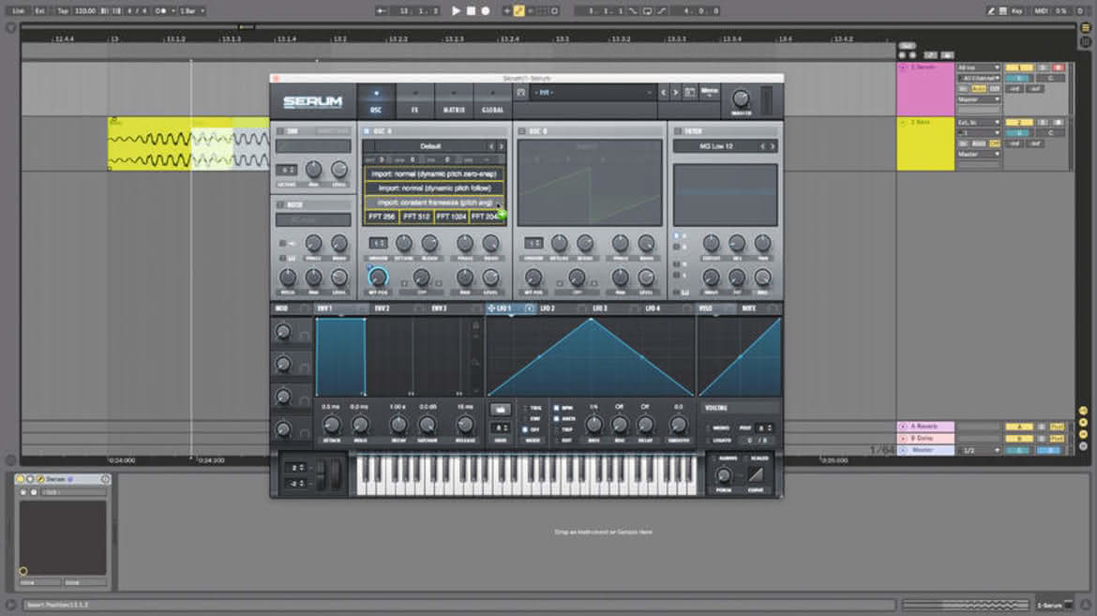Toggle the Link button in Ableton
The width and height of the screenshot is (1097, 616).
18,11
